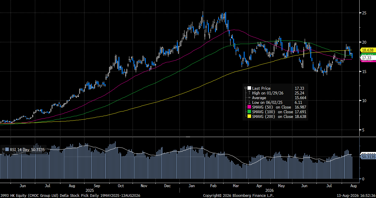Select 'SMAVG (100) on Close' legend text
Viewport: 376px width, 198px height.
click(272, 112)
